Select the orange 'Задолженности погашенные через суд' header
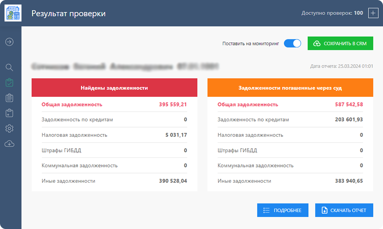Image resolution: width=383 pixels, height=229 pixels. 290,88
